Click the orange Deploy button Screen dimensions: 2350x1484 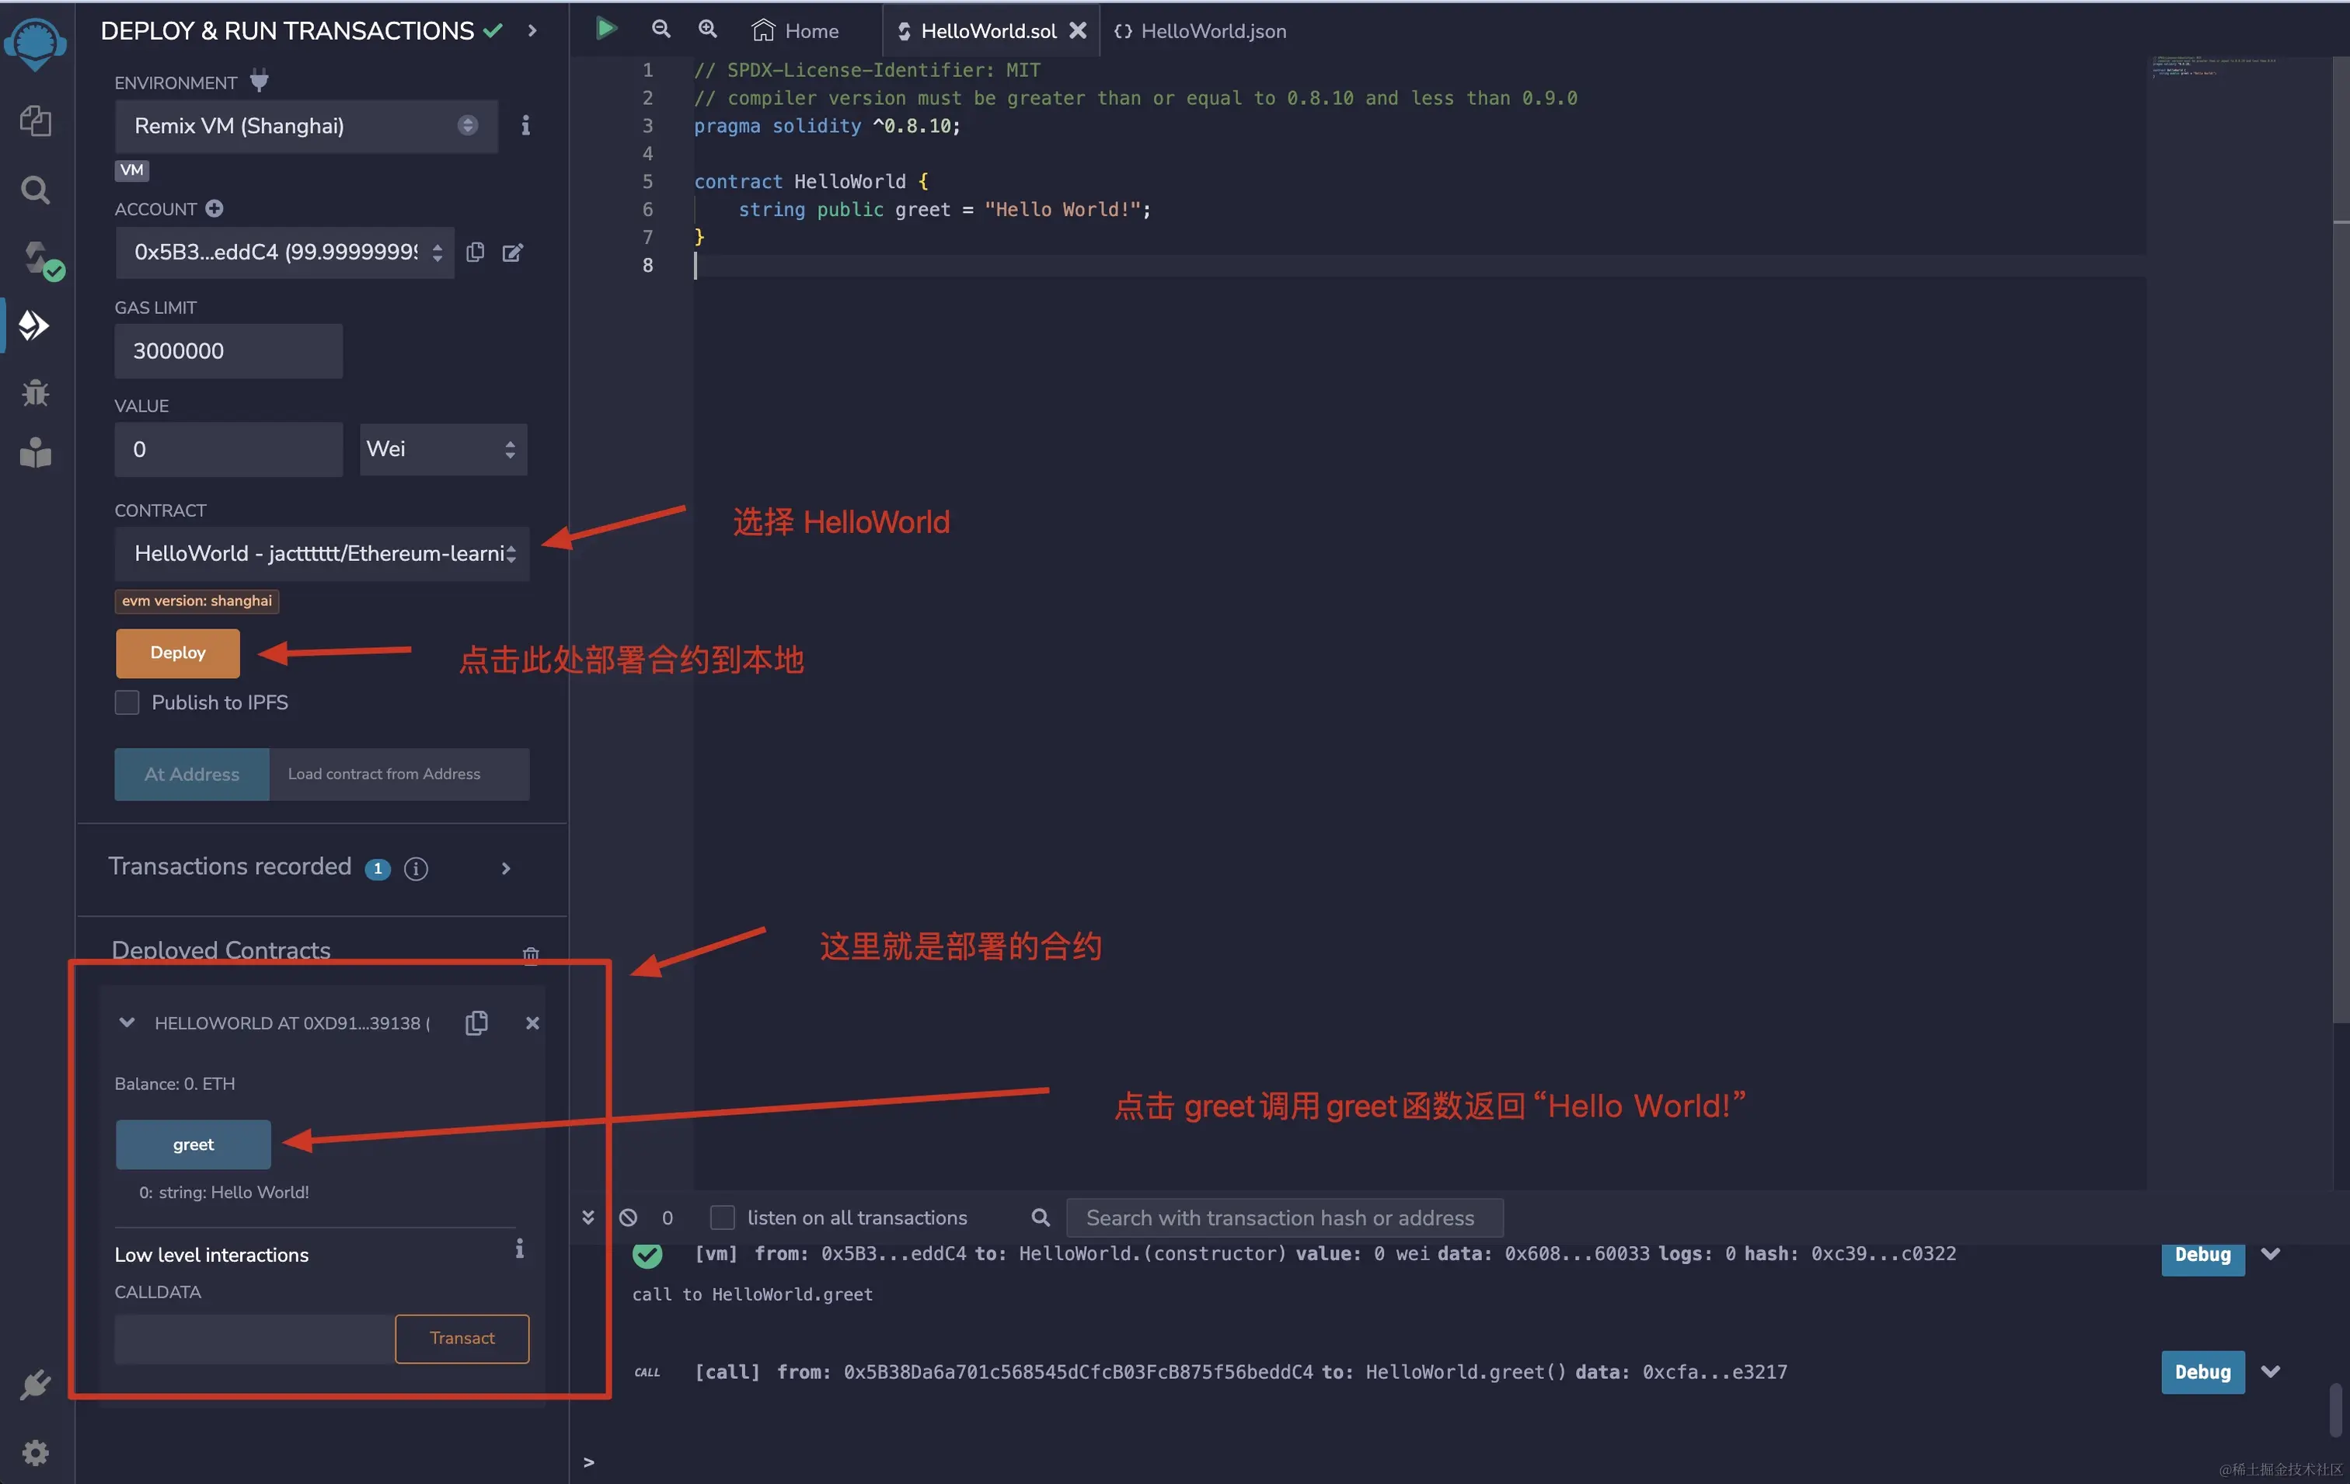(x=178, y=653)
